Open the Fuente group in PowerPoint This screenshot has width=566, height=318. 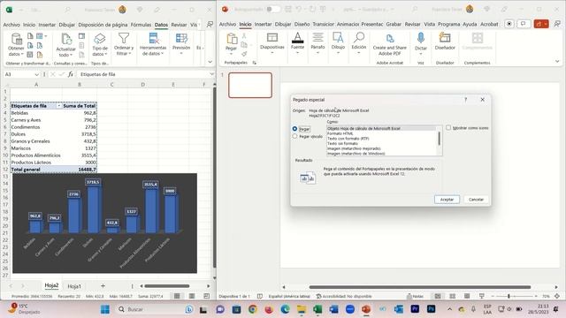tap(297, 43)
